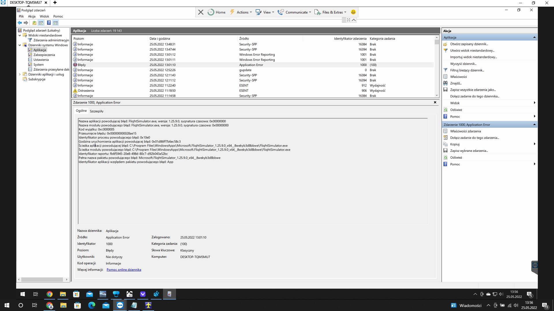Click the forward navigation arrow in toolbar
The width and height of the screenshot is (554, 311).
pos(26,23)
